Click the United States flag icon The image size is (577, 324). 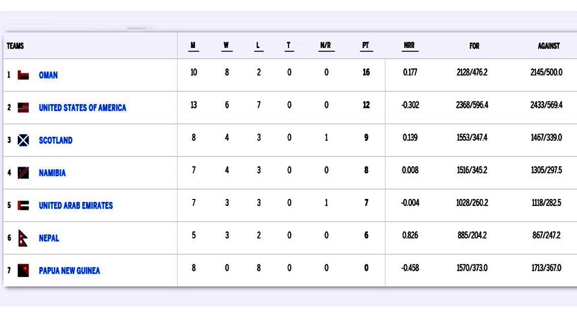23,107
